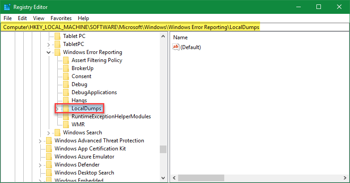
Task: Click the registry path address bar
Action: 175,28
